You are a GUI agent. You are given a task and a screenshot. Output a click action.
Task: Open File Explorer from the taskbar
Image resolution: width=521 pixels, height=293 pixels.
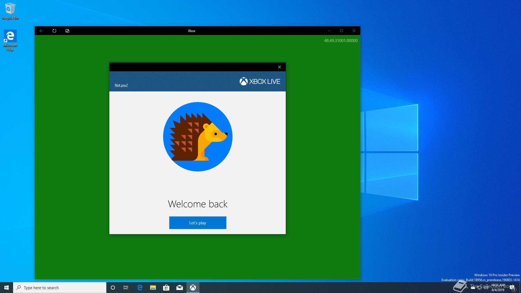tap(153, 288)
